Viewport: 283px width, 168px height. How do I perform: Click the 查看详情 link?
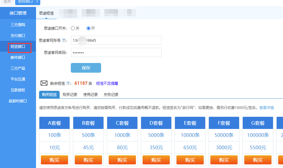coord(267,108)
